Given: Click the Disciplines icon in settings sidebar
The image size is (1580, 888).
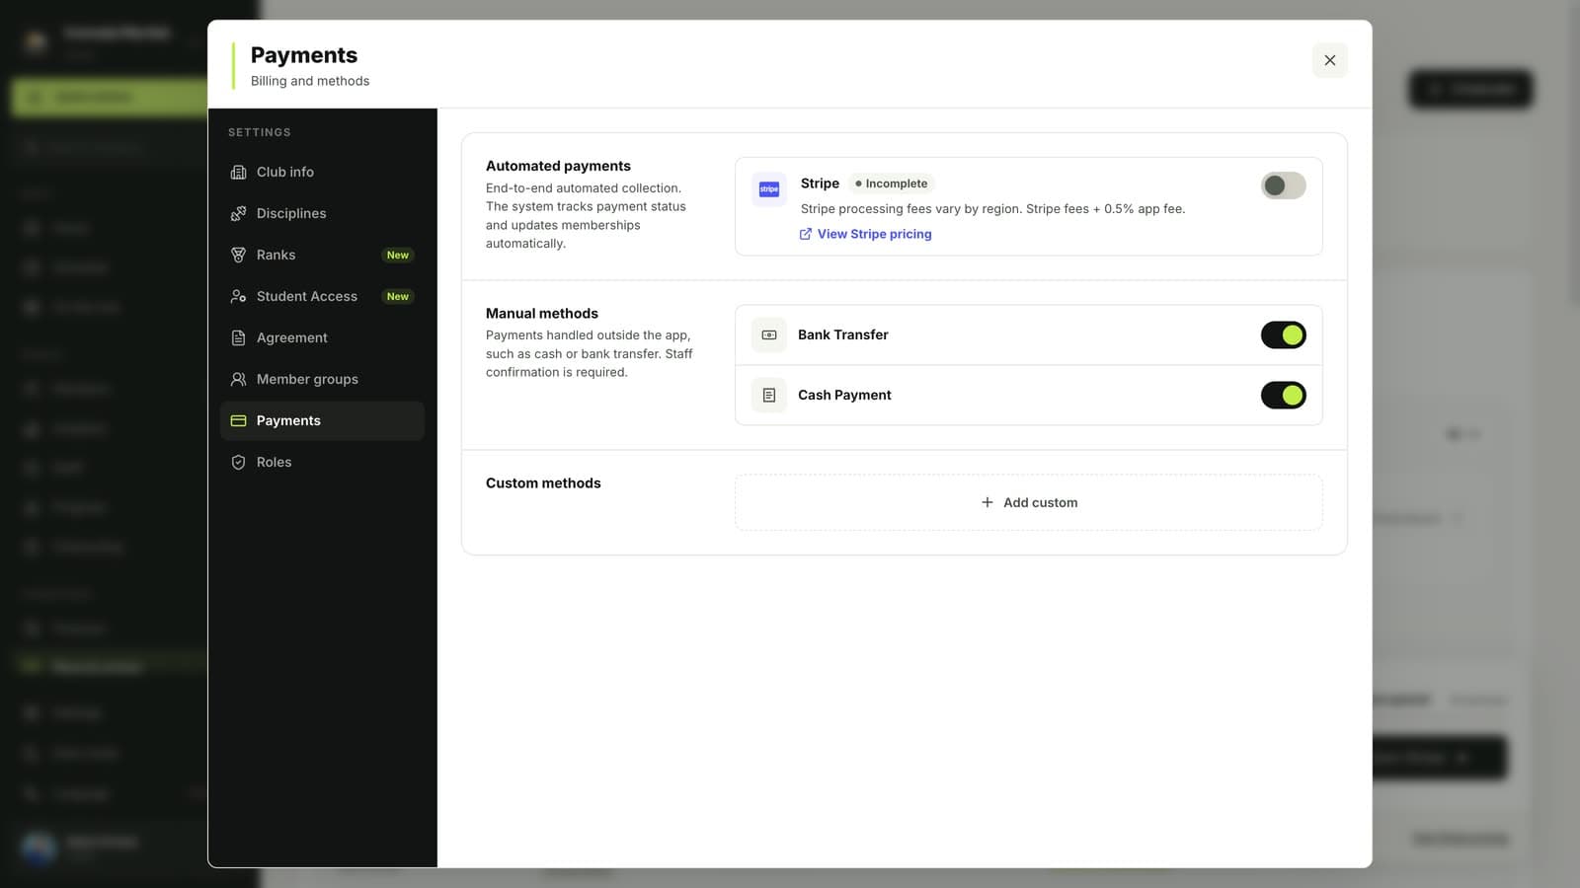Looking at the screenshot, I should (x=238, y=213).
